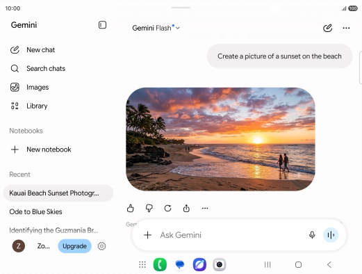Start new chat via top-right pencil icon

pyautogui.click(x=327, y=28)
